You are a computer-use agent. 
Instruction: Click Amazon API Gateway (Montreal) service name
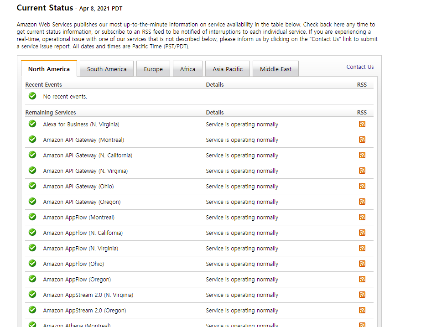[83, 140]
